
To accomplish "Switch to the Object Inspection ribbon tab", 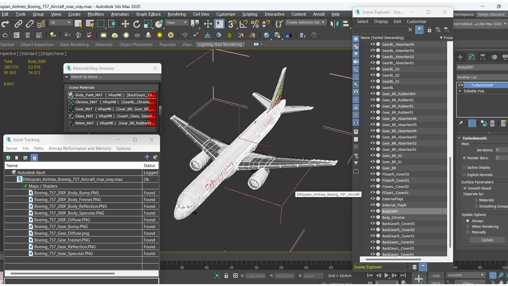I will (37, 44).
